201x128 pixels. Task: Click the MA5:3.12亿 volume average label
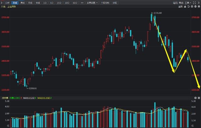[30, 98]
